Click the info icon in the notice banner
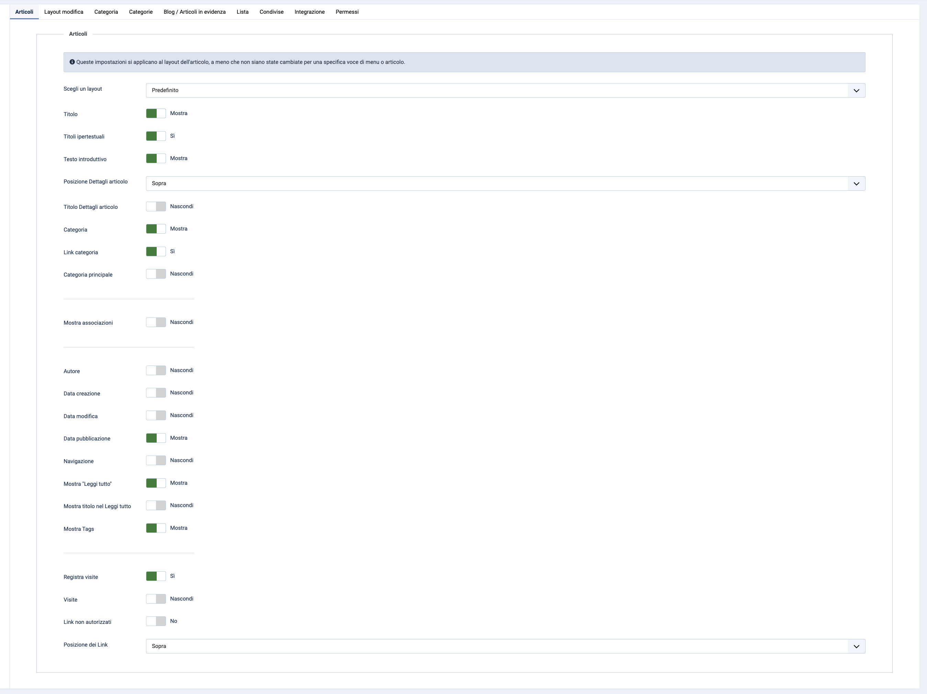 click(72, 62)
